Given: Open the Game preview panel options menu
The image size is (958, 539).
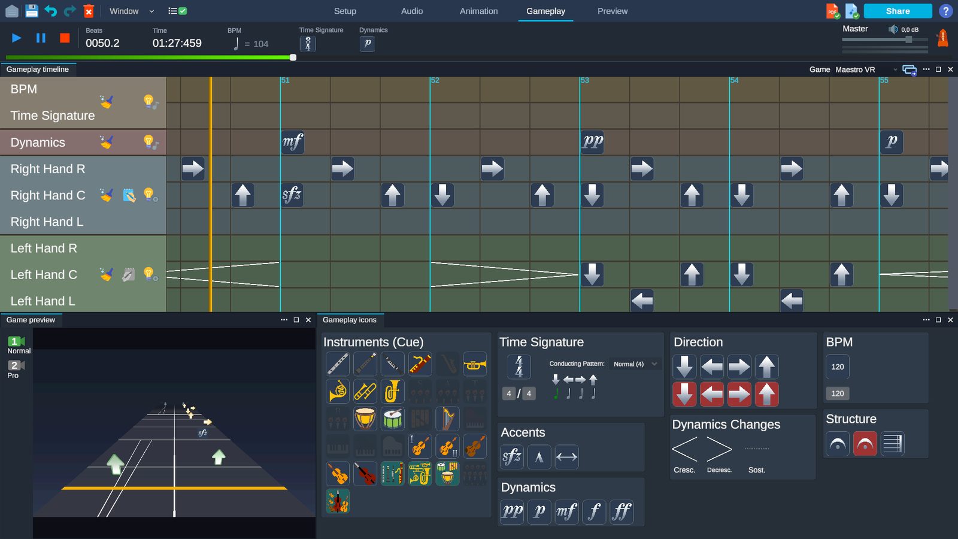Looking at the screenshot, I should click(x=284, y=320).
